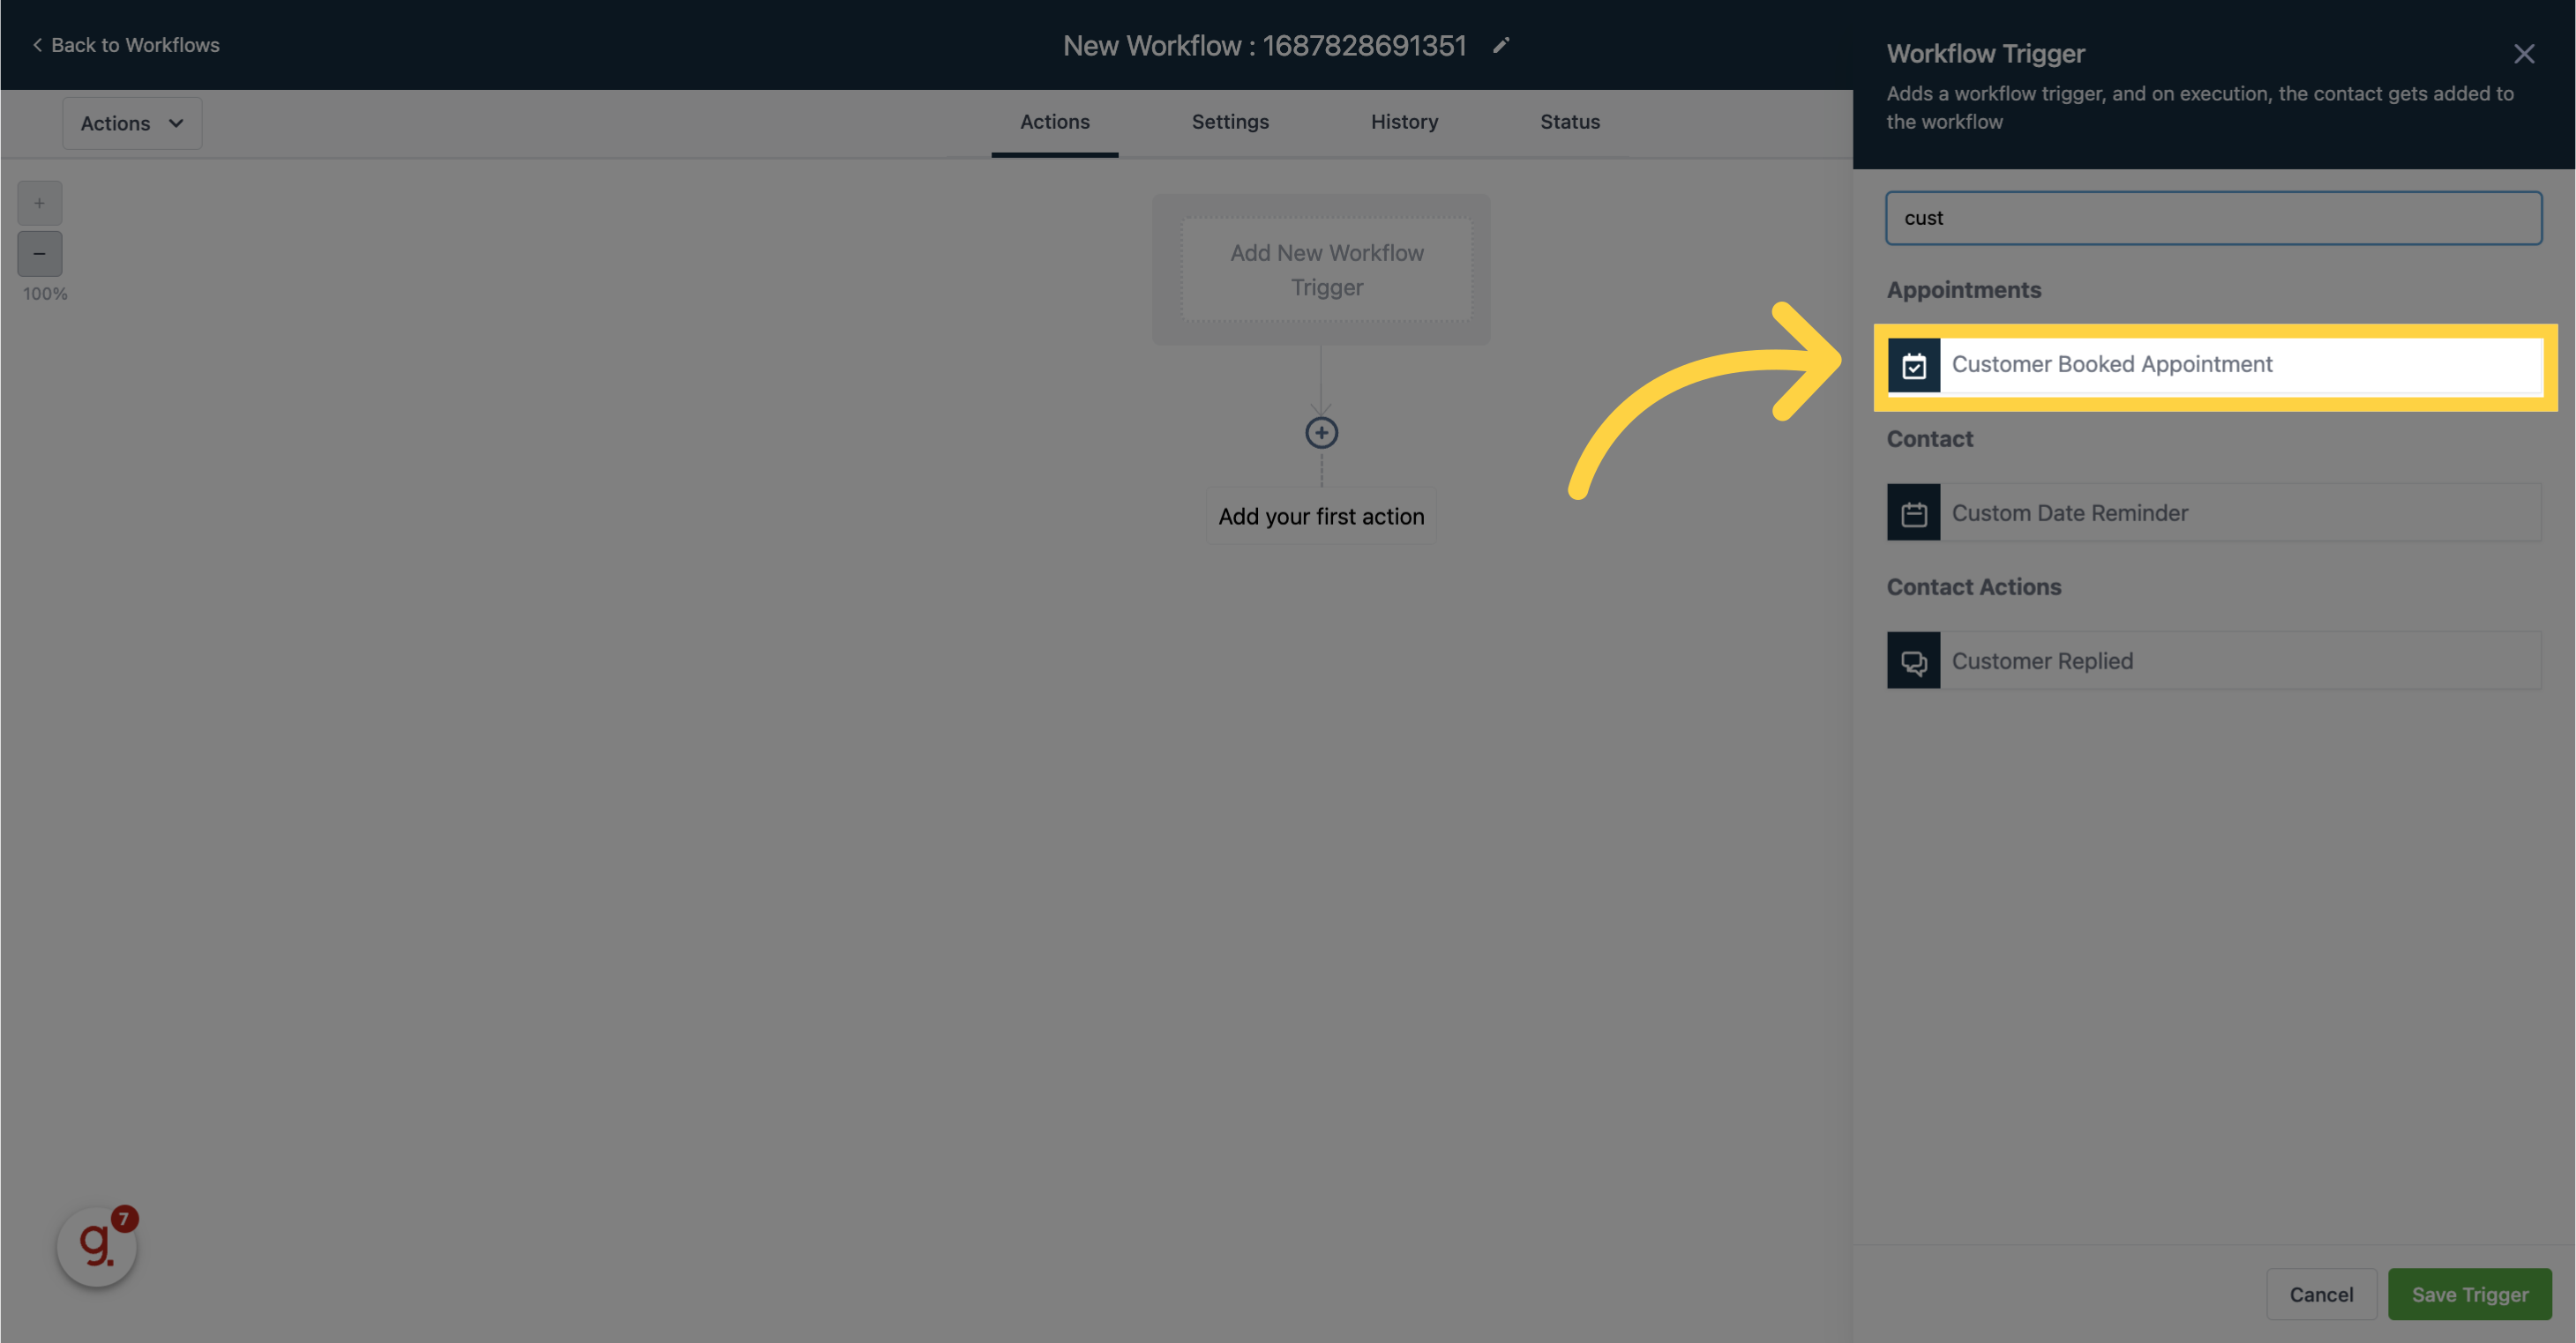Image resolution: width=2576 pixels, height=1343 pixels.
Task: Switch to the Actions tab
Action: (x=1055, y=122)
